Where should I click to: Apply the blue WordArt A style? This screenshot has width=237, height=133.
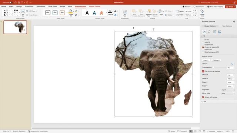94,13
